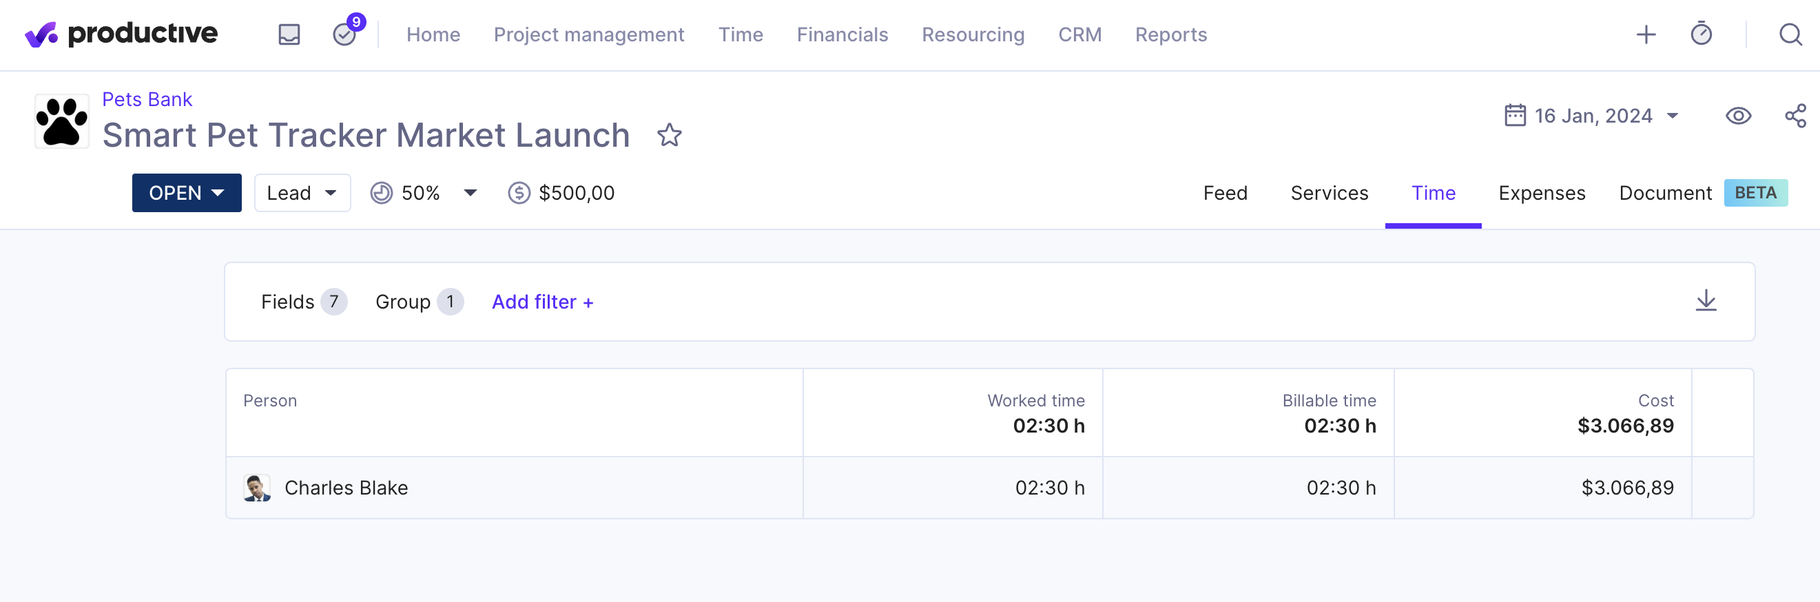Viewport: 1820px width, 602px height.
Task: Go to Home in the top nav
Action: click(433, 34)
